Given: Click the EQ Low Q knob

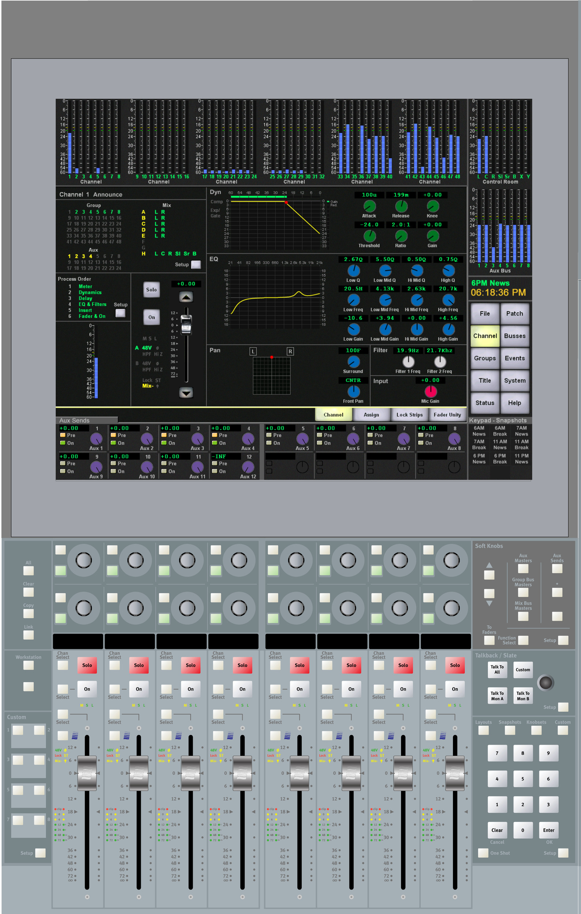Looking at the screenshot, I should coord(353,271).
